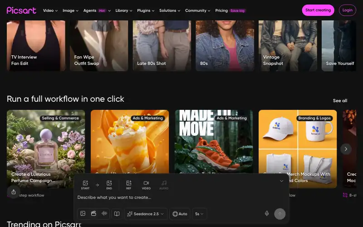Open the Pricing page
This screenshot has height=227, width=363.
(221, 10)
